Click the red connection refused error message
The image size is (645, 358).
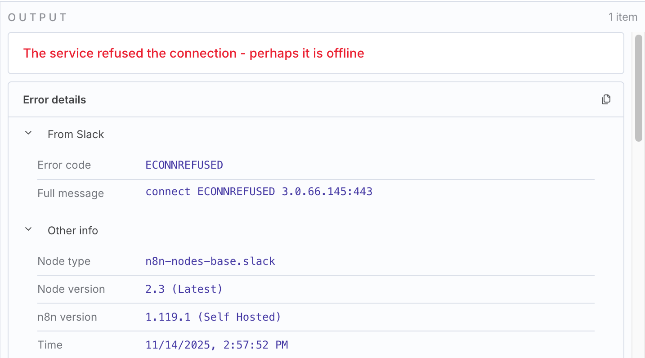tap(193, 53)
